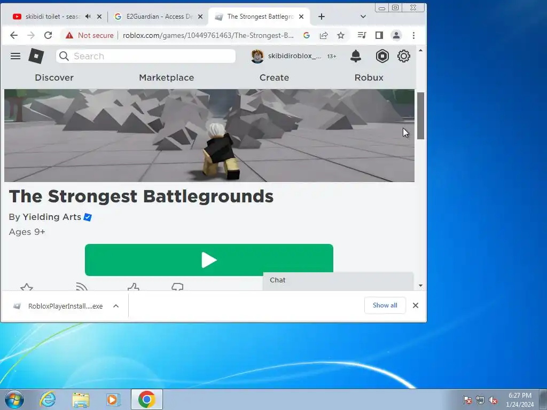
Task: Reload the current Roblox page
Action: (x=48, y=35)
